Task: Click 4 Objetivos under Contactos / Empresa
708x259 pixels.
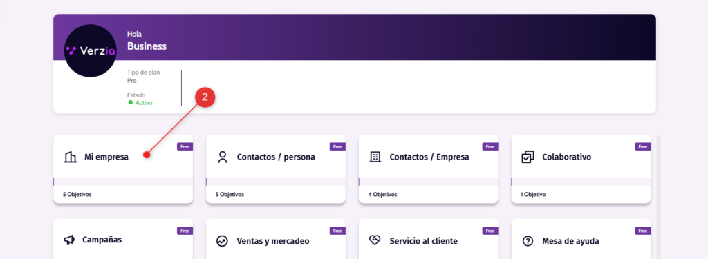Action: (x=382, y=195)
